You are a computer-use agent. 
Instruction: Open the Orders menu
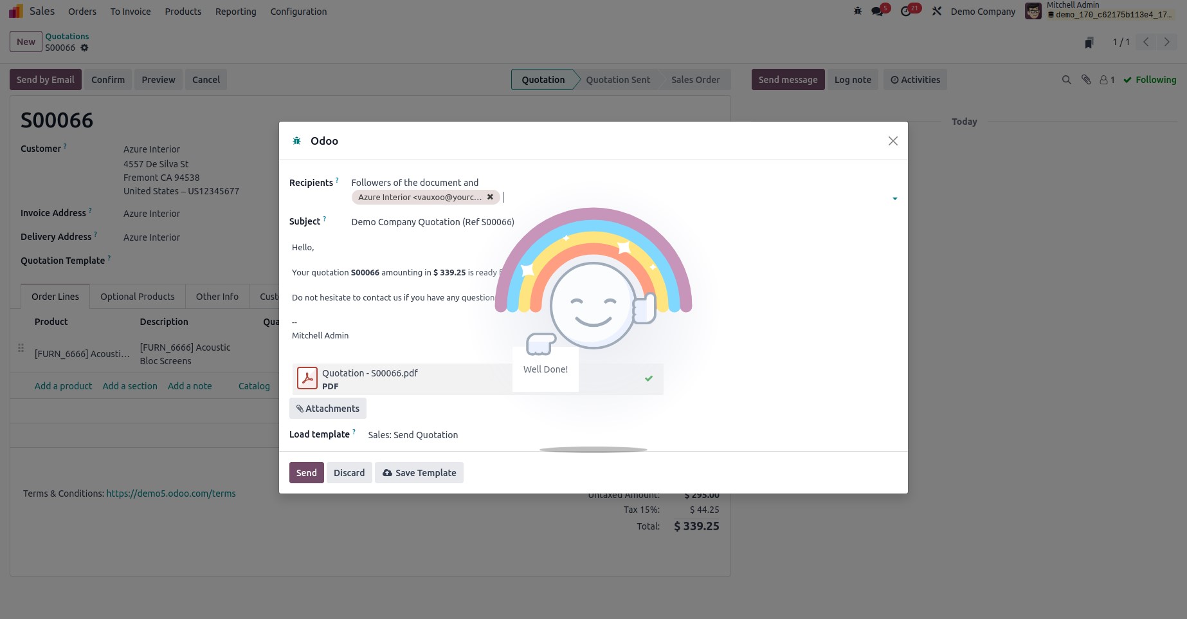click(82, 12)
